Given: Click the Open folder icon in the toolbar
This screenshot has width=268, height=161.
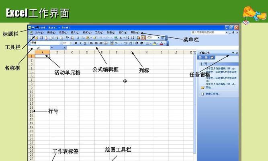Looking at the screenshot, I should [37, 38].
